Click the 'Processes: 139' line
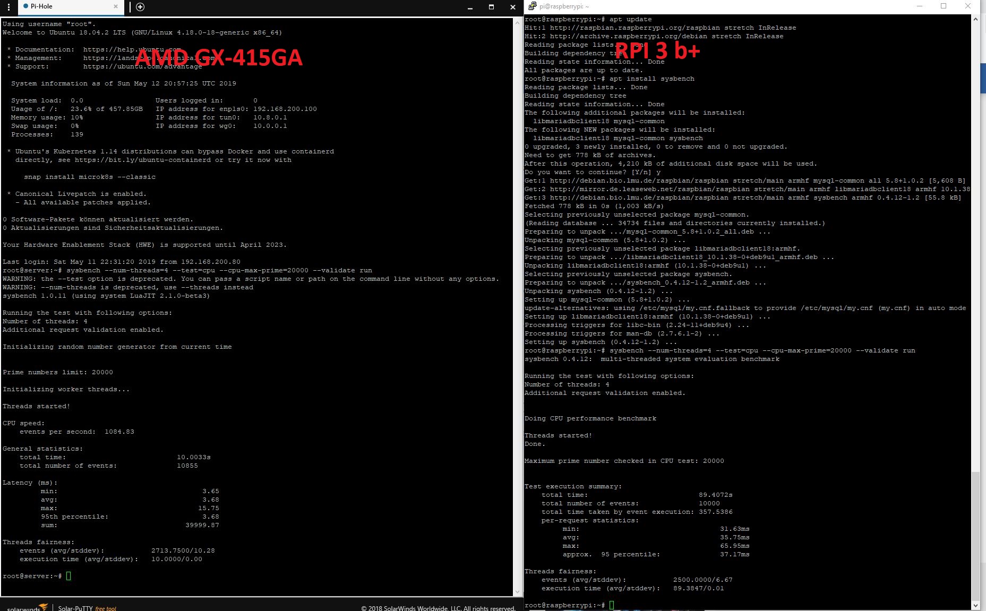 click(x=47, y=134)
